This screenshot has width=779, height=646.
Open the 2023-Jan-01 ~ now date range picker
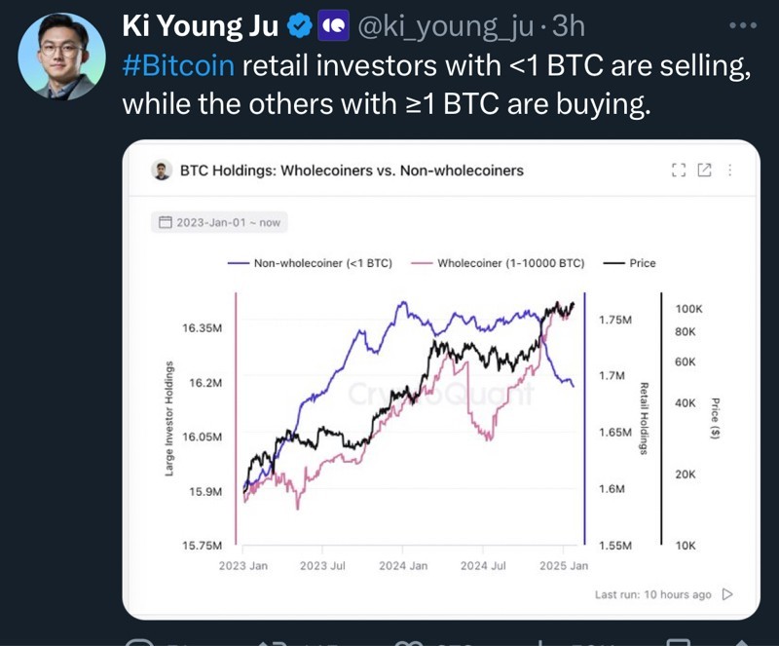coord(219,223)
